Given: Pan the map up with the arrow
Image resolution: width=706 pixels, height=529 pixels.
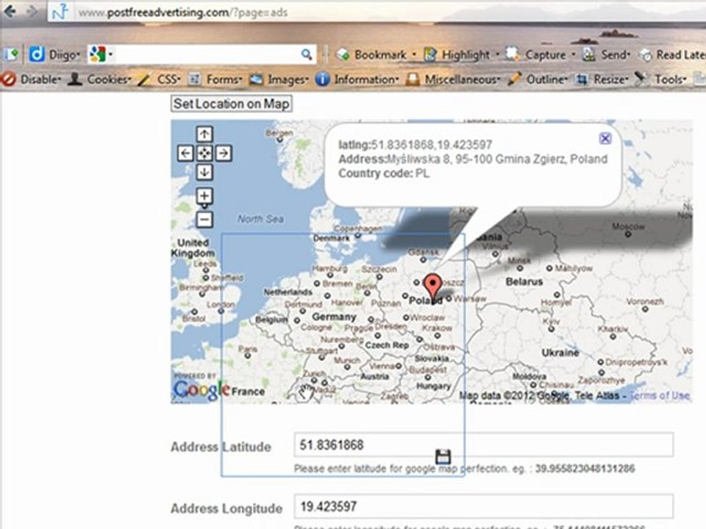Looking at the screenshot, I should pos(204,134).
